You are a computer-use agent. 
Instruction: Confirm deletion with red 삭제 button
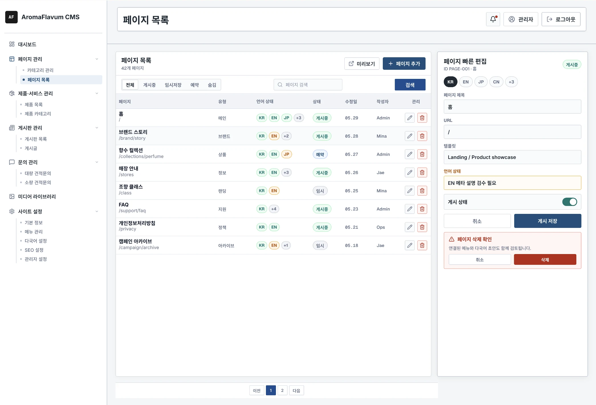545,260
